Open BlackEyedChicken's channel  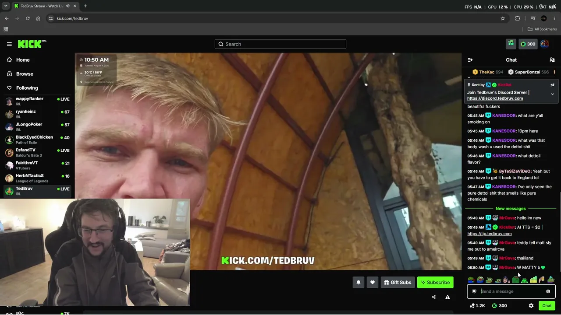point(37,140)
